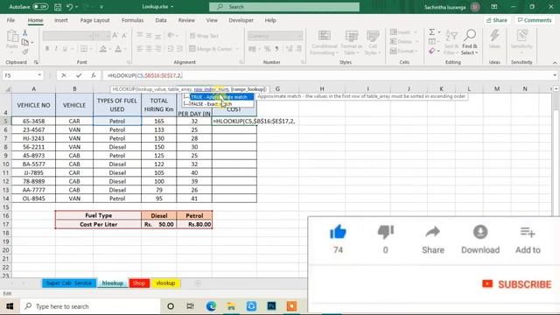Click the Copy icon
Screen dimensions: 560x315
pyautogui.click(x=25, y=43)
